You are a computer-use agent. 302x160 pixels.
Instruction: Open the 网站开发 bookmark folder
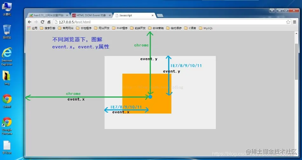(x=102, y=28)
